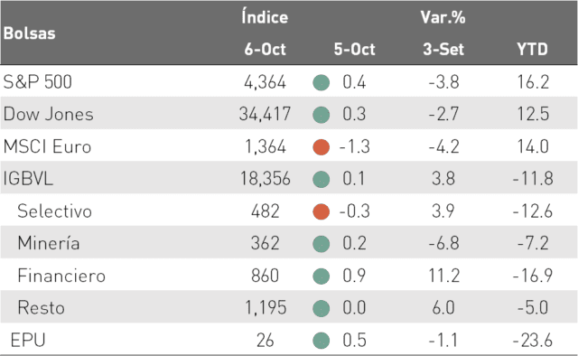Image resolution: width=578 pixels, height=356 pixels.
Task: Select the S&P 500 row label
Action: tap(37, 82)
